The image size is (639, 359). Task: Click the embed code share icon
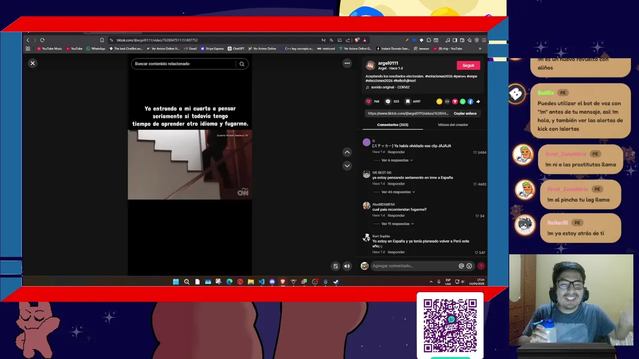pos(447,101)
